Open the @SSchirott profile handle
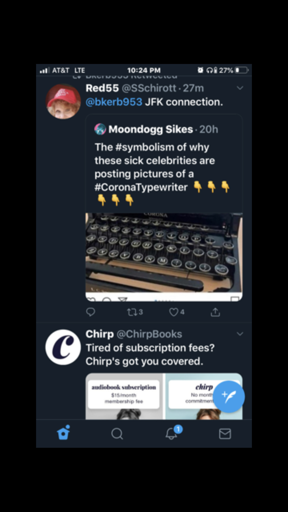Viewport: 288px width, 512px height. [149, 88]
